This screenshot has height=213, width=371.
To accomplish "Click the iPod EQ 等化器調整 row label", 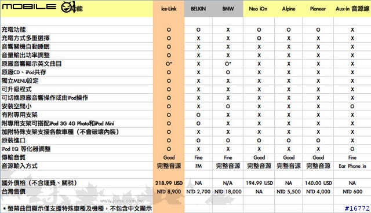I will click(x=26, y=149).
